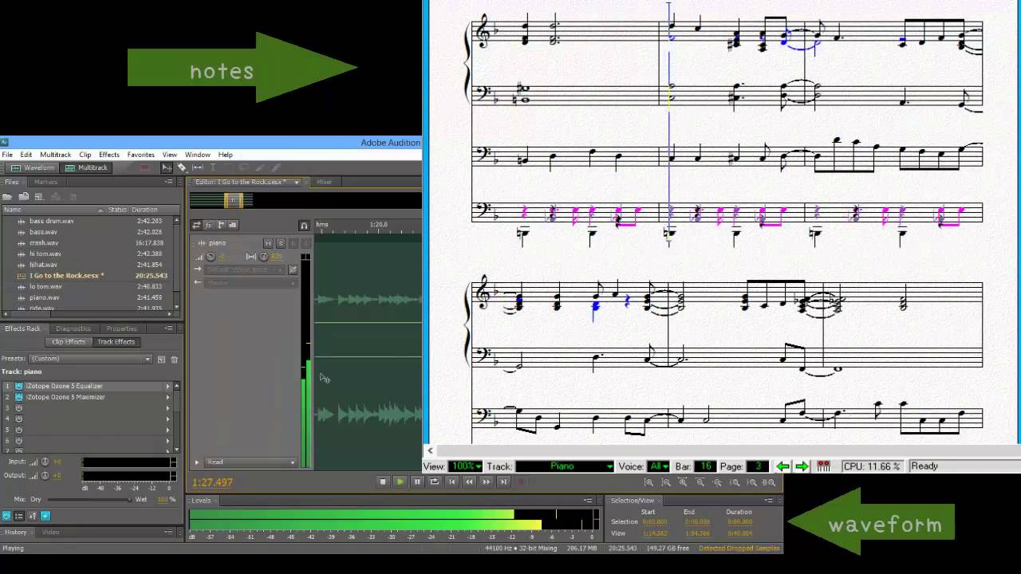This screenshot has height=574, width=1021.
Task: Adjust the effects rack Input gain knob
Action: point(45,462)
